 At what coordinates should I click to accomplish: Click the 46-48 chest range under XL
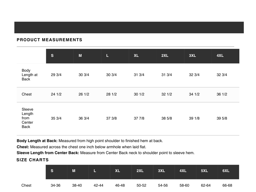(120, 185)
